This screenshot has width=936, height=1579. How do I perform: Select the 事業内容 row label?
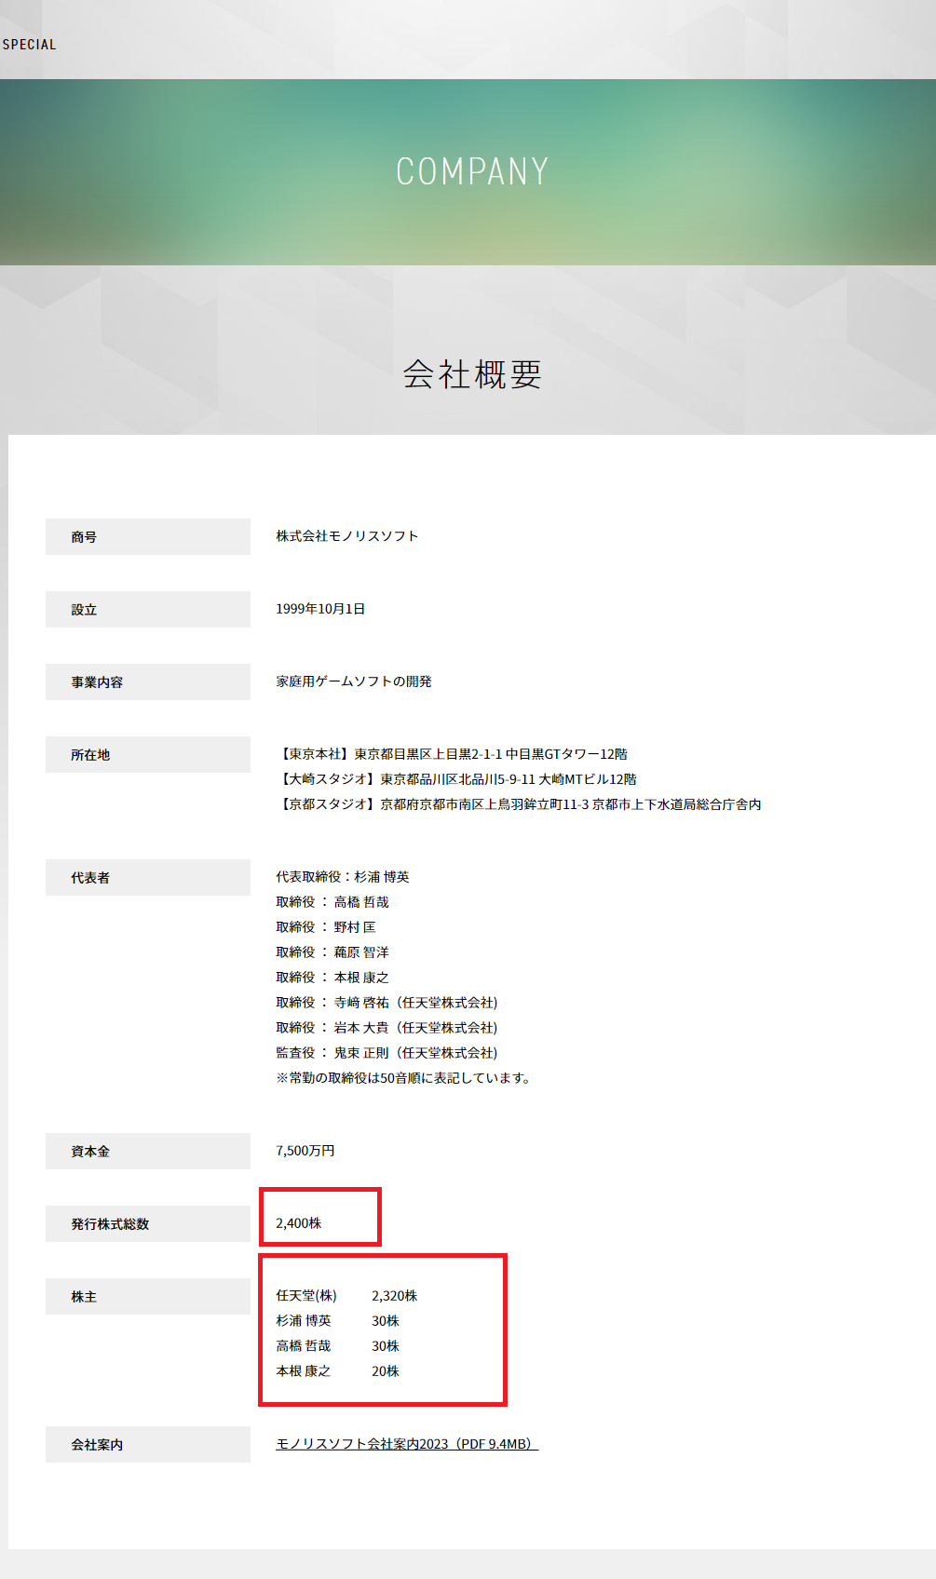(x=148, y=682)
